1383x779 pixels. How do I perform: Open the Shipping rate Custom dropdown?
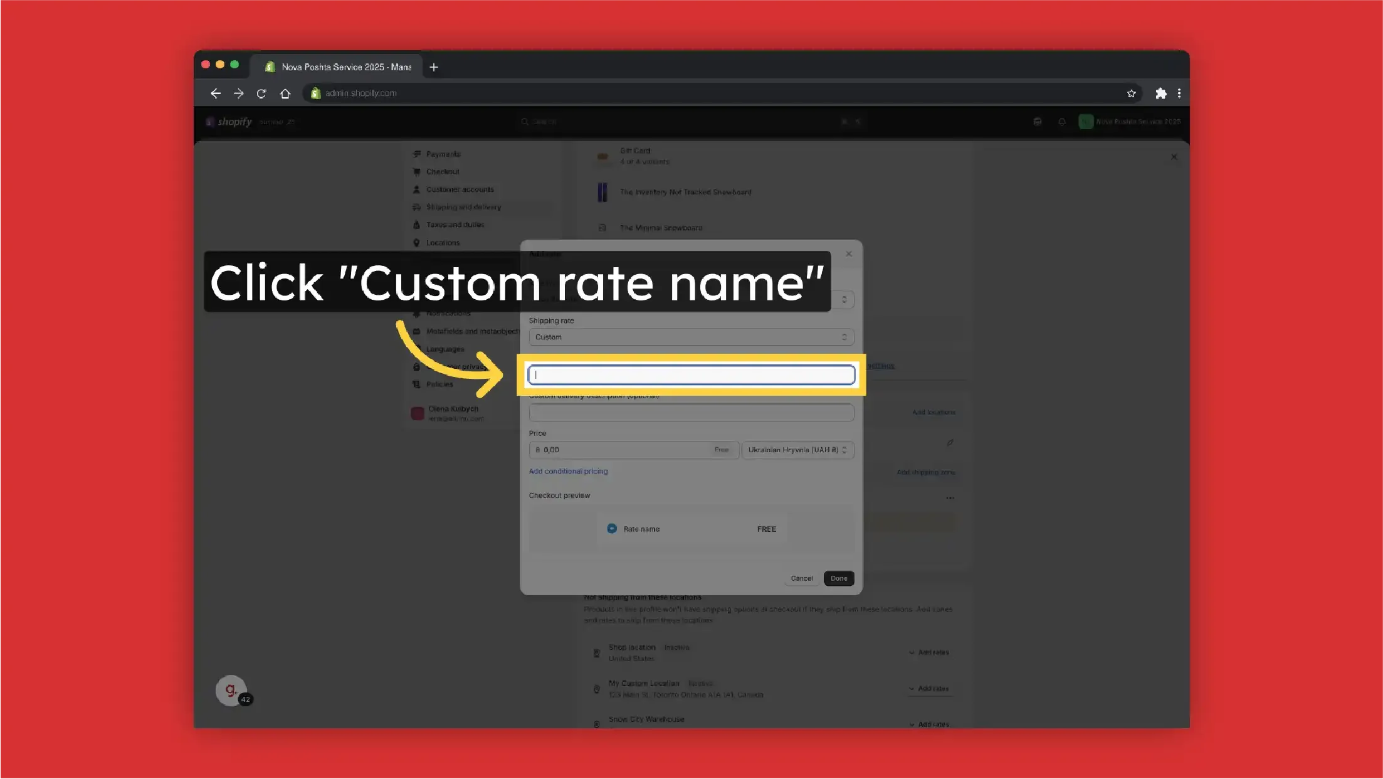coord(691,337)
